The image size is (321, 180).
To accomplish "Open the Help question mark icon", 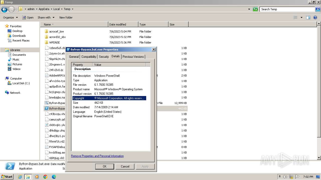I will (315, 17).
